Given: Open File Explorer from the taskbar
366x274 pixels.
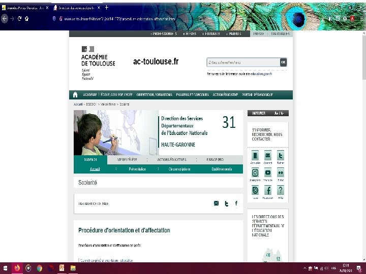Looking at the screenshot, I should coord(73,268).
